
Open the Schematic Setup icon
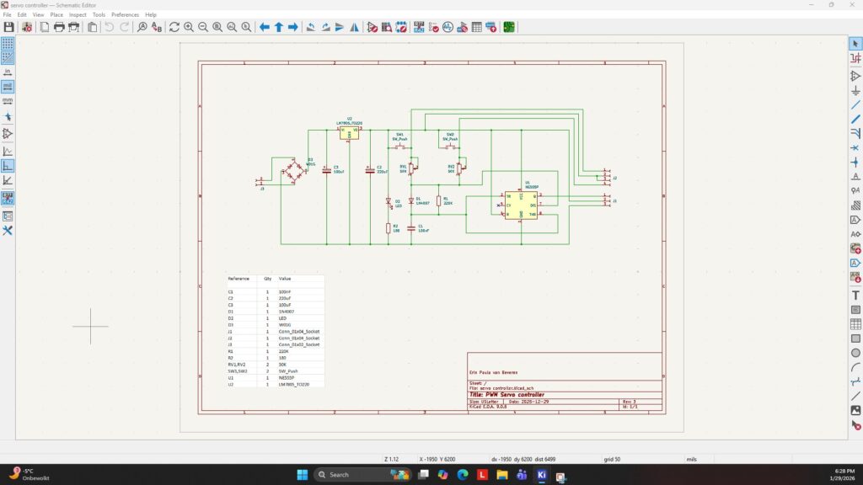pyautogui.click(x=27, y=27)
